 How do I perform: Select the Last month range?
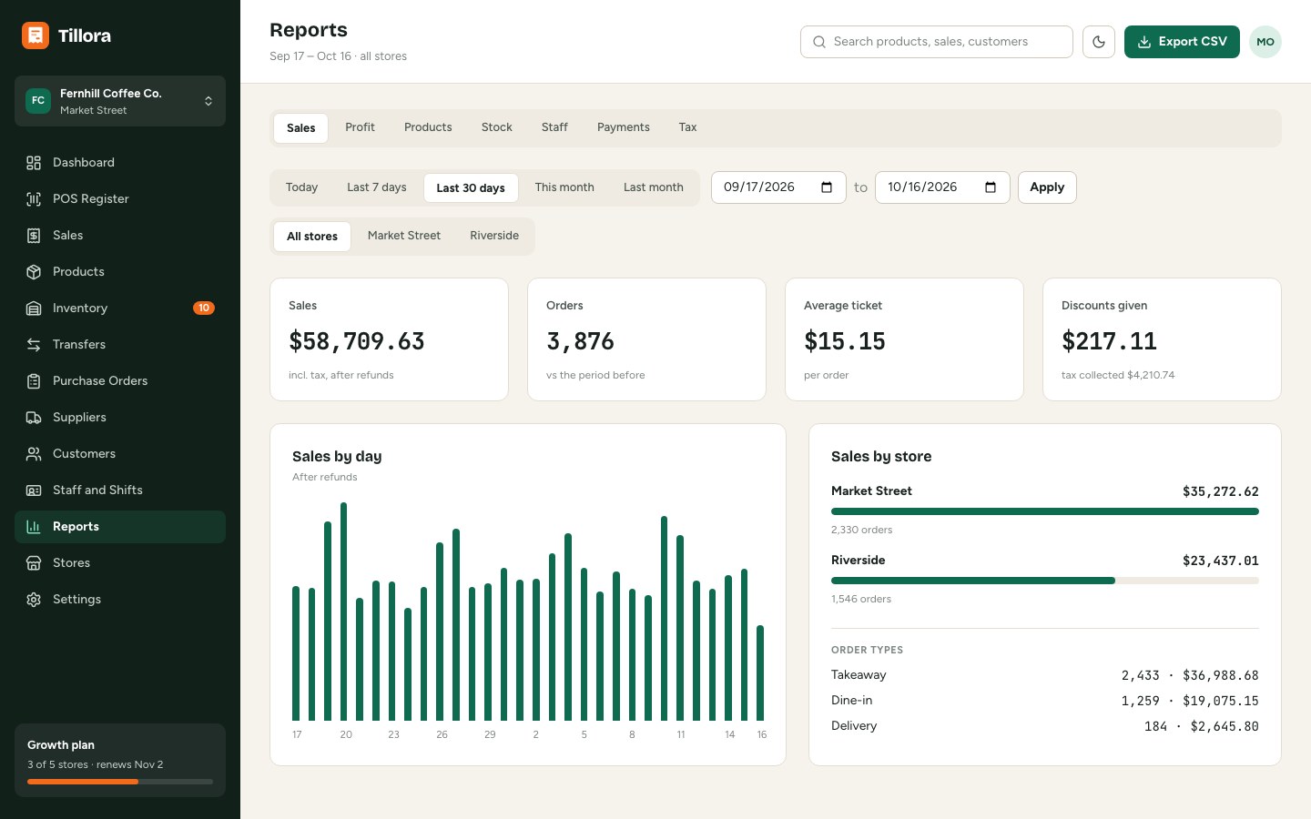(654, 187)
